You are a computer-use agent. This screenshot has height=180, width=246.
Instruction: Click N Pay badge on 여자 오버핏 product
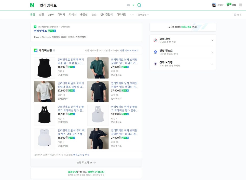point(125,138)
